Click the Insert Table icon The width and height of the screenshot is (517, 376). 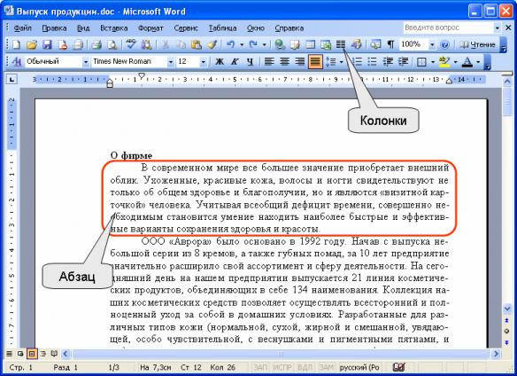310,44
